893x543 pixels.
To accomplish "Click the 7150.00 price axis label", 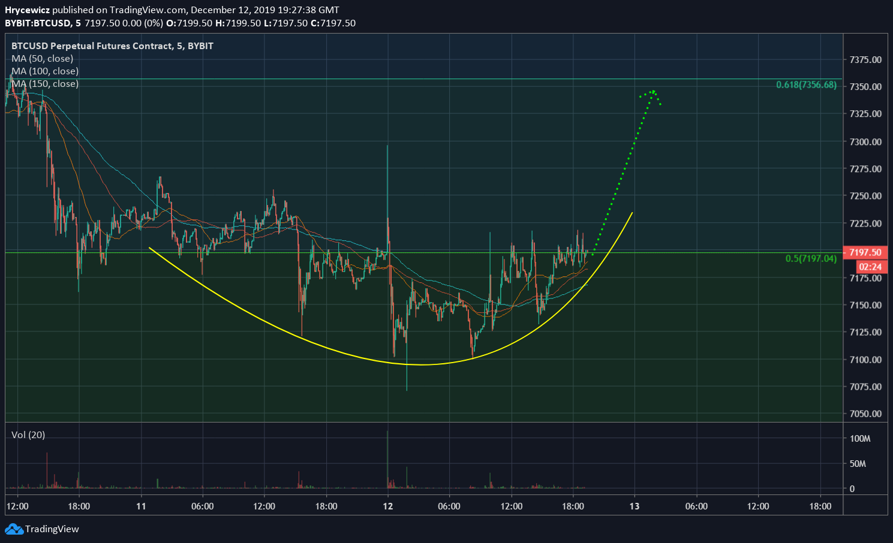I will [x=865, y=305].
